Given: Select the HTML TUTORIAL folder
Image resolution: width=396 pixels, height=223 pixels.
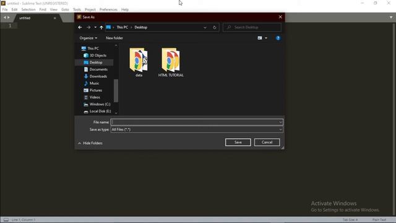Looking at the screenshot, I should click(171, 62).
